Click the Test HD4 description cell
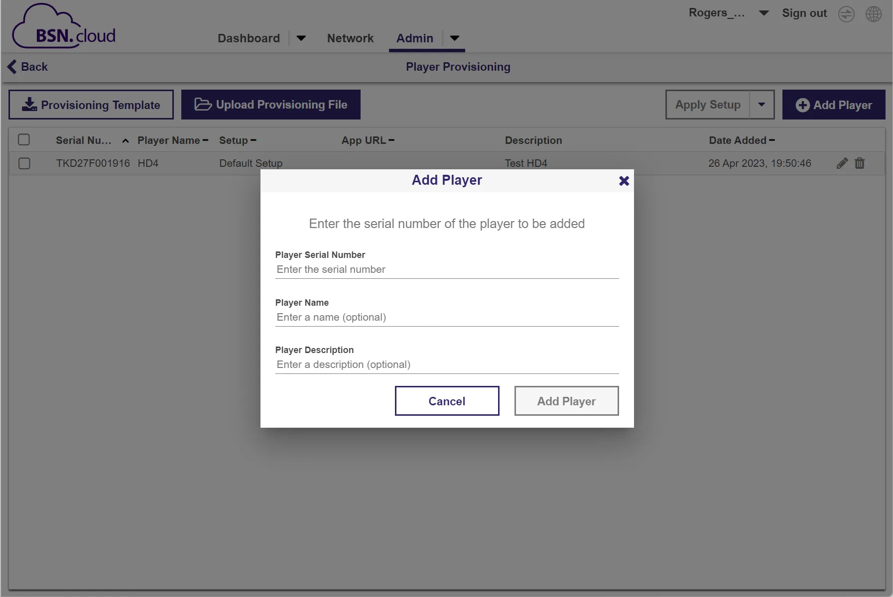Viewport: 893px width, 597px height. [526, 163]
